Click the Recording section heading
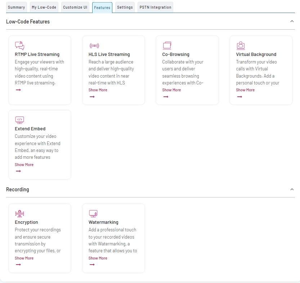 (x=18, y=190)
